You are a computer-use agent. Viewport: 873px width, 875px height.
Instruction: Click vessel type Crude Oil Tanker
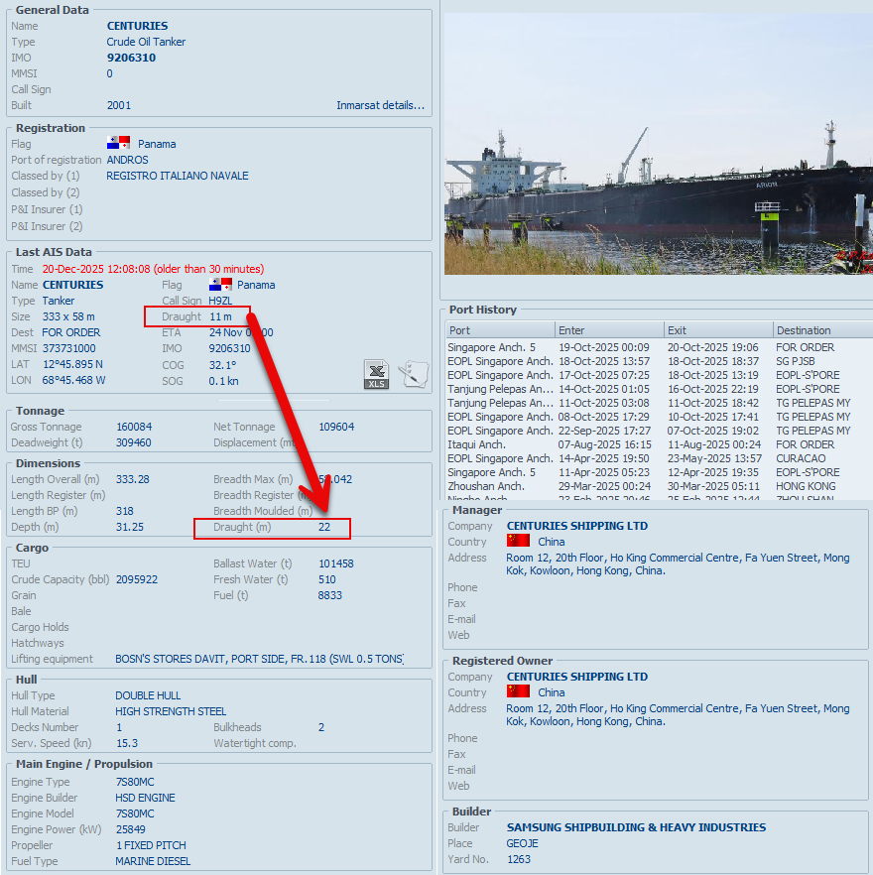point(146,42)
